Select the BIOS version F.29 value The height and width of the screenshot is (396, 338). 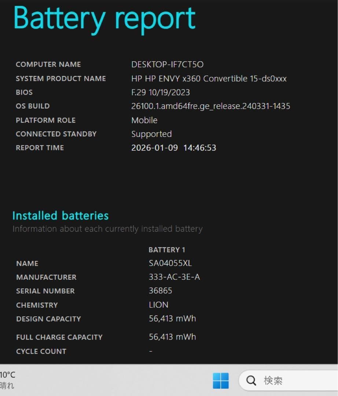pos(161,92)
